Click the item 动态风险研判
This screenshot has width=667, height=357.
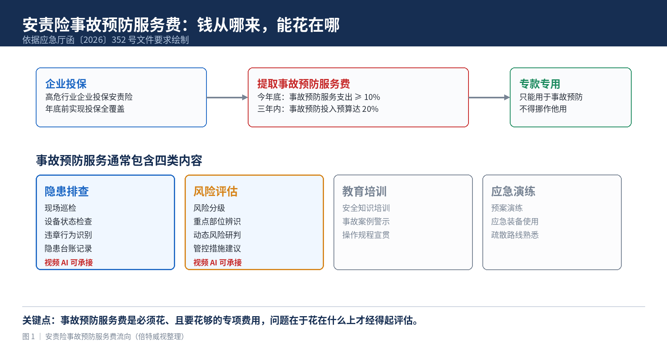coord(217,235)
